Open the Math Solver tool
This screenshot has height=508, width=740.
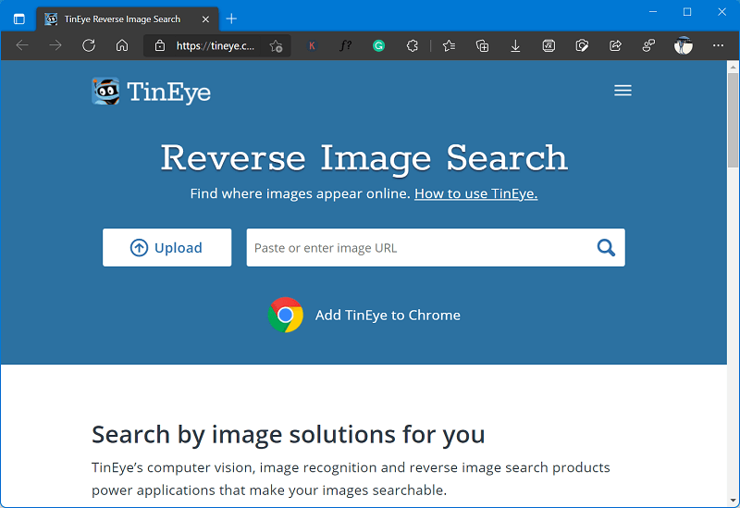click(549, 45)
